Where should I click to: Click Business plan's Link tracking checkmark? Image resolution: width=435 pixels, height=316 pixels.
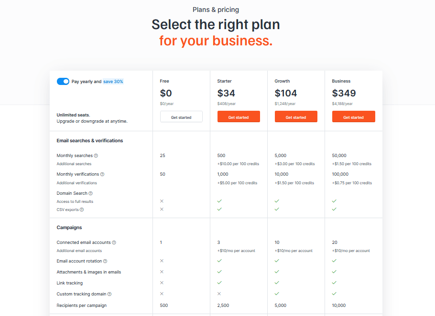pos(334,283)
